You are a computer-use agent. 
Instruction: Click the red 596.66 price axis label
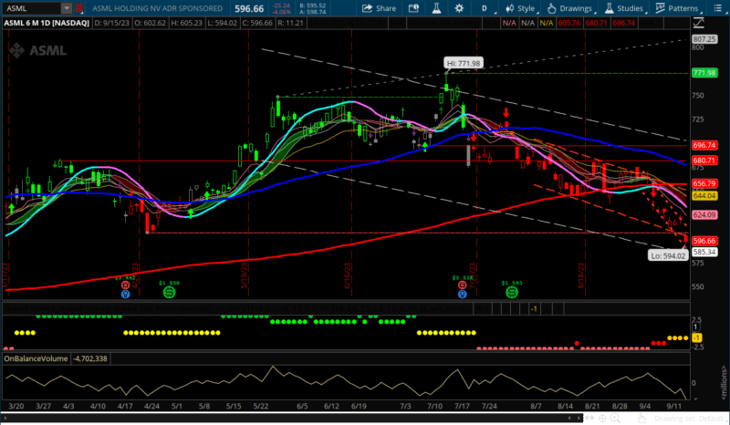(x=704, y=241)
